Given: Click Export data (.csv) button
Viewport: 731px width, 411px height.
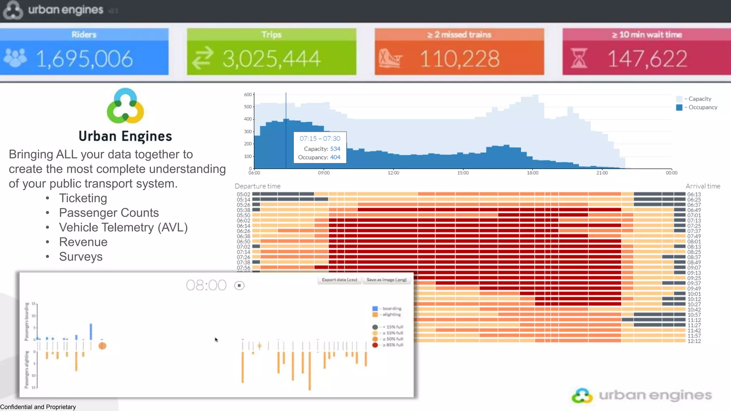Looking at the screenshot, I should point(339,280).
